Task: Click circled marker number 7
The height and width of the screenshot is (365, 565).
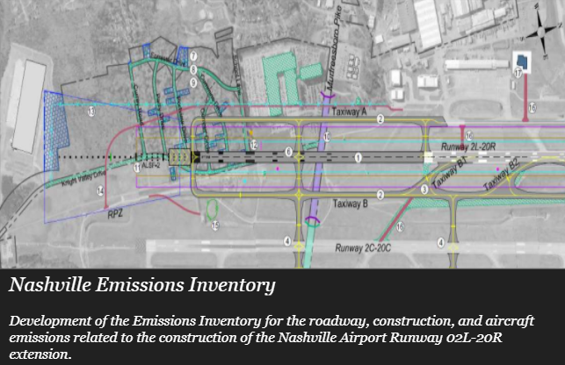Action: pos(192,55)
